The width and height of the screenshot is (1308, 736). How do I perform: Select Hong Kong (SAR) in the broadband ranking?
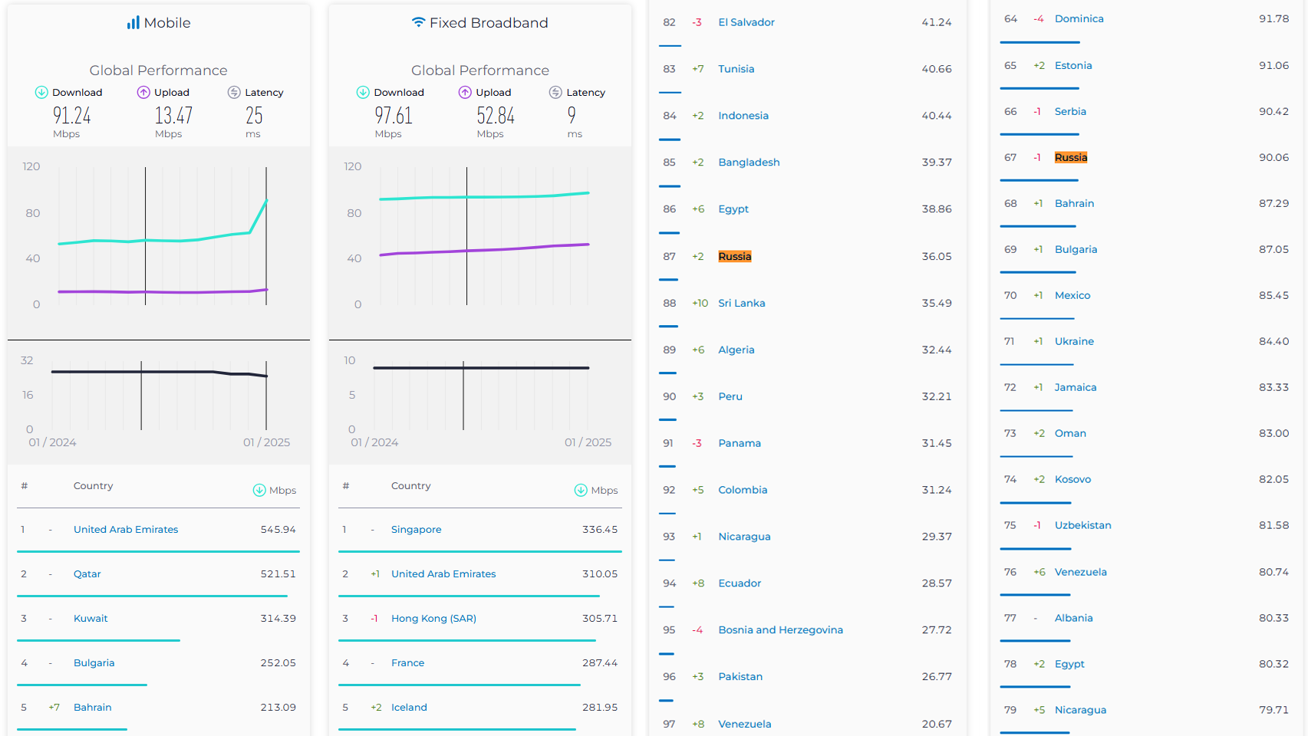click(433, 619)
